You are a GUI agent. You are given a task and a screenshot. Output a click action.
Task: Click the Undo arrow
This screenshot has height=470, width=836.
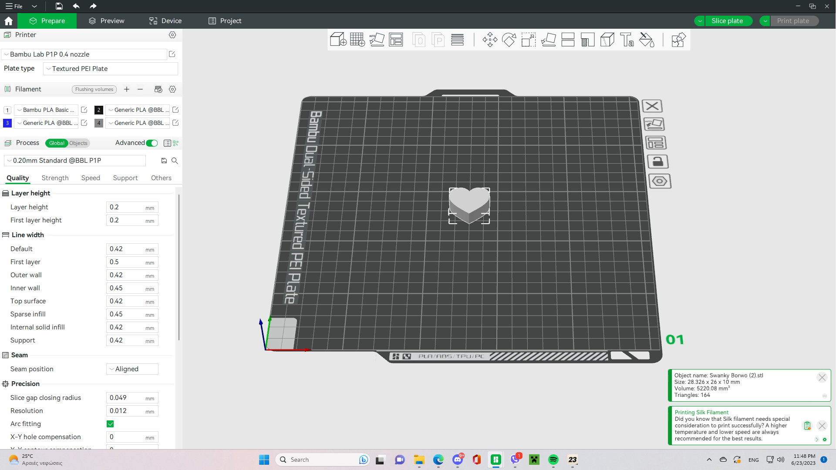tap(76, 6)
